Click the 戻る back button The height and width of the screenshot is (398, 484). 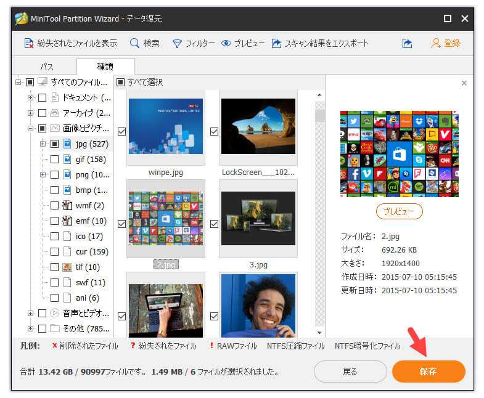tap(350, 372)
